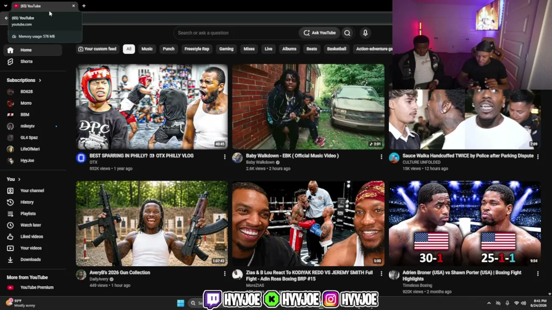
Task: Click the CULTURE UNFOLDED channel avatar
Action: click(394, 158)
